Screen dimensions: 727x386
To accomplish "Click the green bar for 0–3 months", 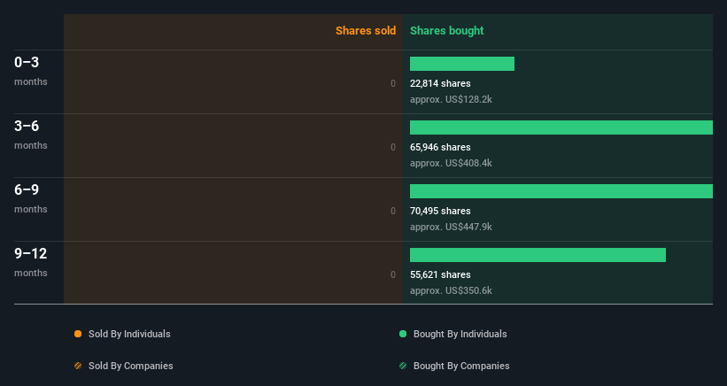I will pyautogui.click(x=462, y=64).
